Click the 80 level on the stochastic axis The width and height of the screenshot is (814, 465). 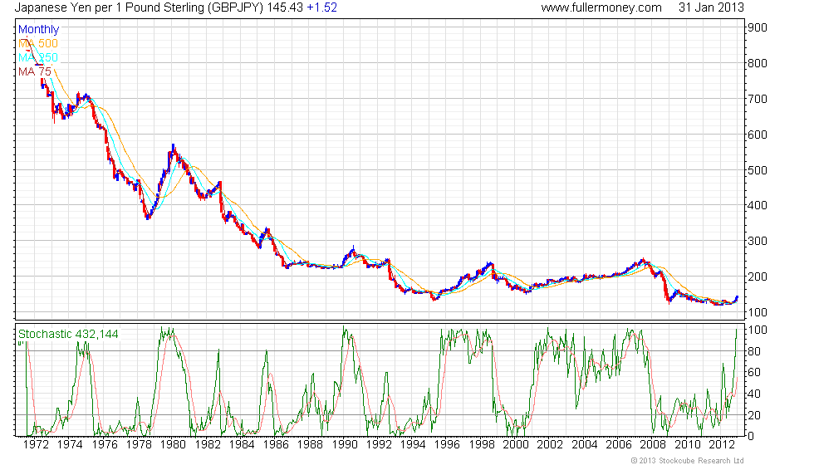pyautogui.click(x=753, y=351)
